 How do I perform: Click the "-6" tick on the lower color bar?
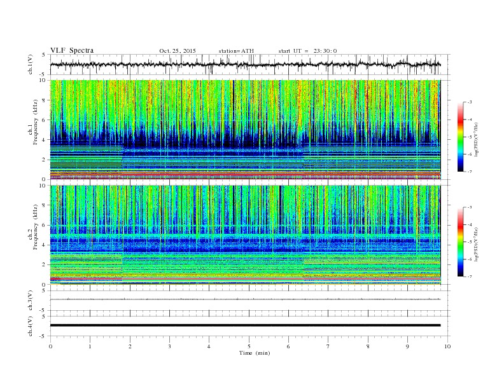coord(469,259)
